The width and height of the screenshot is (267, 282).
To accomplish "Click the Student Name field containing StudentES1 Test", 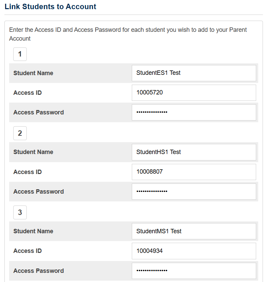I will (x=193, y=73).
